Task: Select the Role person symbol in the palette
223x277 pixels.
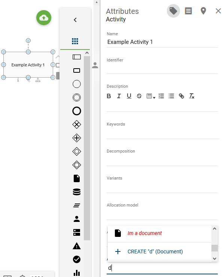Action: (x=77, y=219)
